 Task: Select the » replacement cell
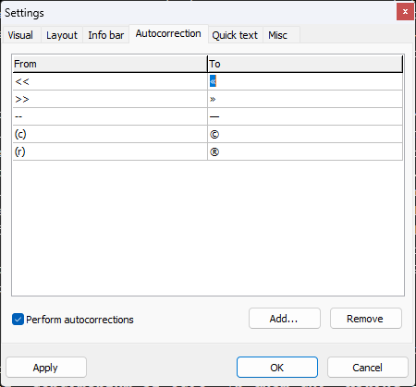(305, 99)
